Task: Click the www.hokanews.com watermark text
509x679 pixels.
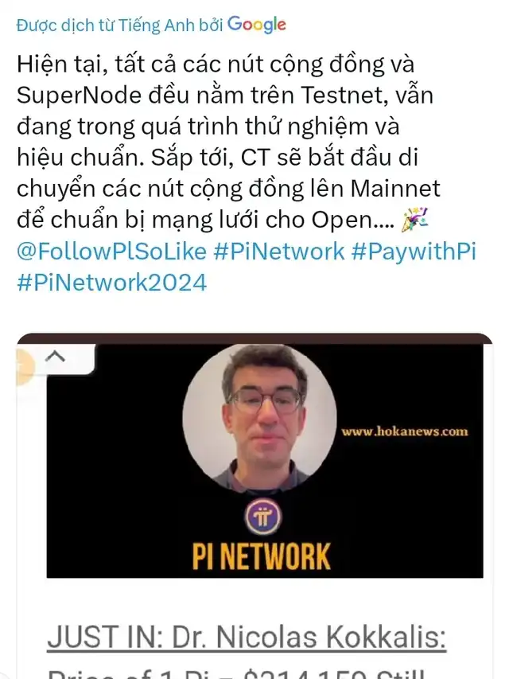Action: pyautogui.click(x=405, y=431)
